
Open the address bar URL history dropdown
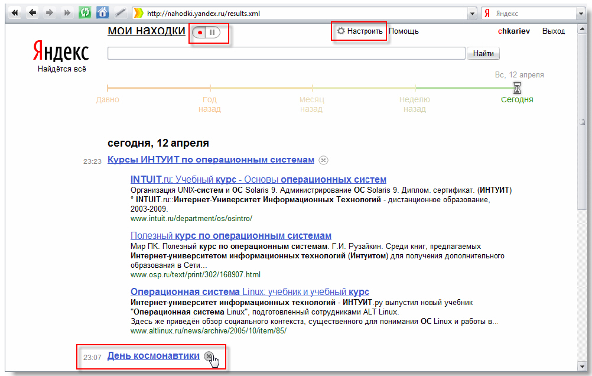472,14
